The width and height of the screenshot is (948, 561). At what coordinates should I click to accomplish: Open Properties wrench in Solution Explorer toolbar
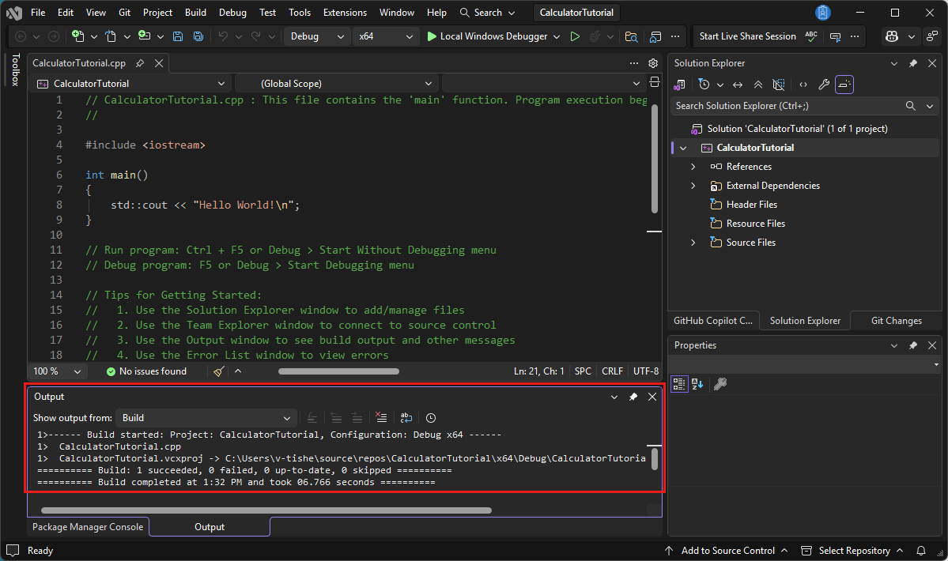[x=823, y=85]
